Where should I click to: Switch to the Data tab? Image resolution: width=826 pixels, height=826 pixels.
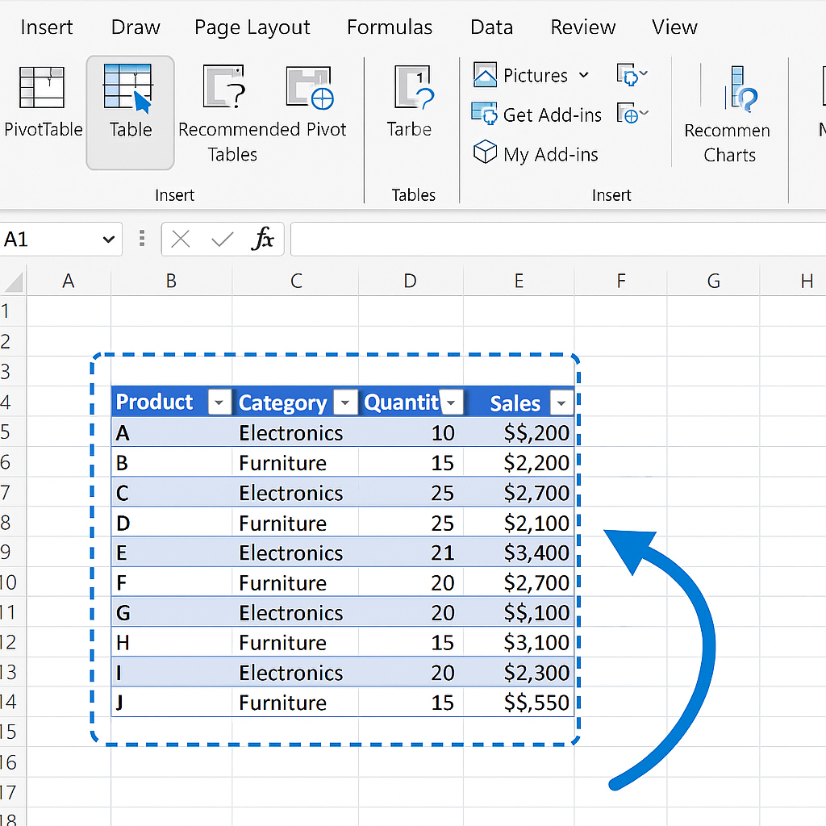491,27
